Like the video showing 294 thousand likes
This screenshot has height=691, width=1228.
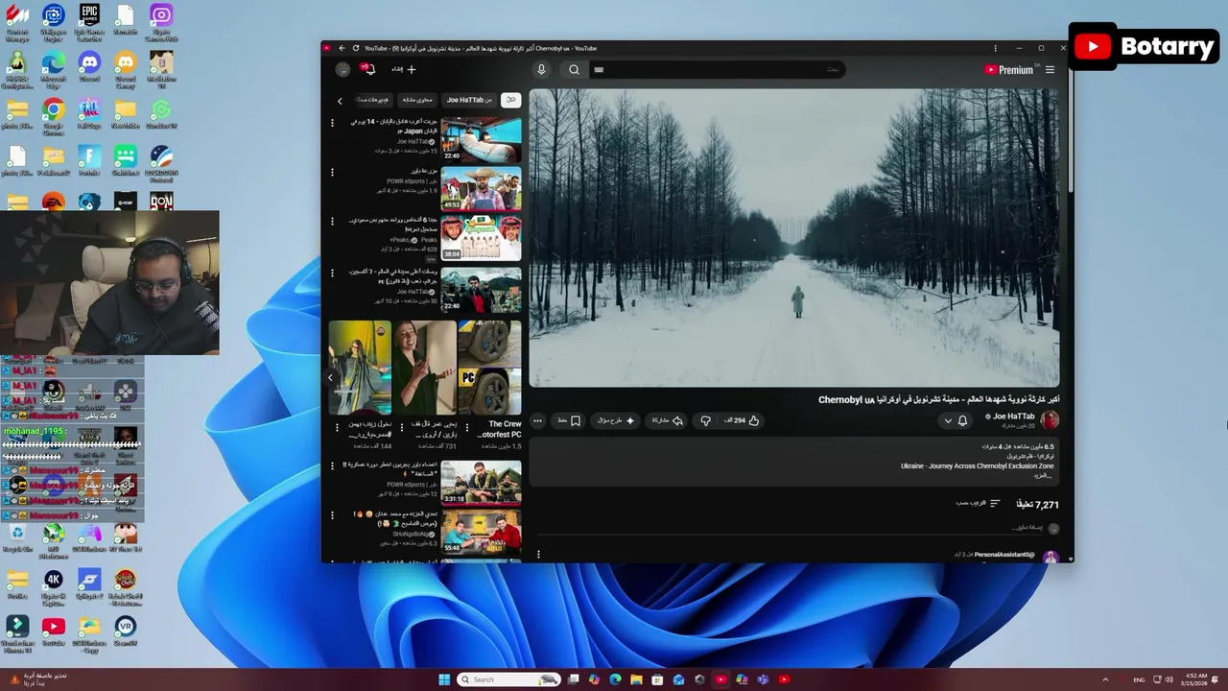(x=742, y=420)
